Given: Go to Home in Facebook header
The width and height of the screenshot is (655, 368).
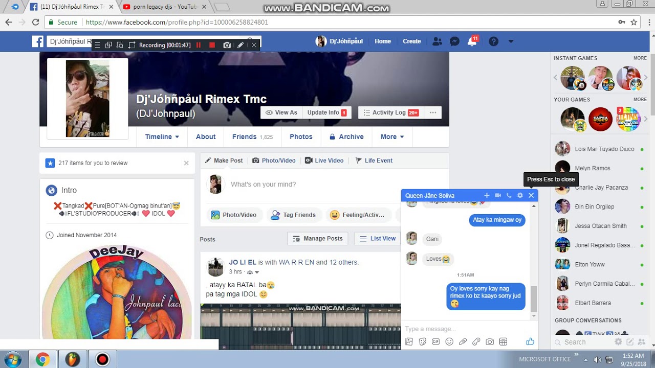Looking at the screenshot, I should [383, 41].
